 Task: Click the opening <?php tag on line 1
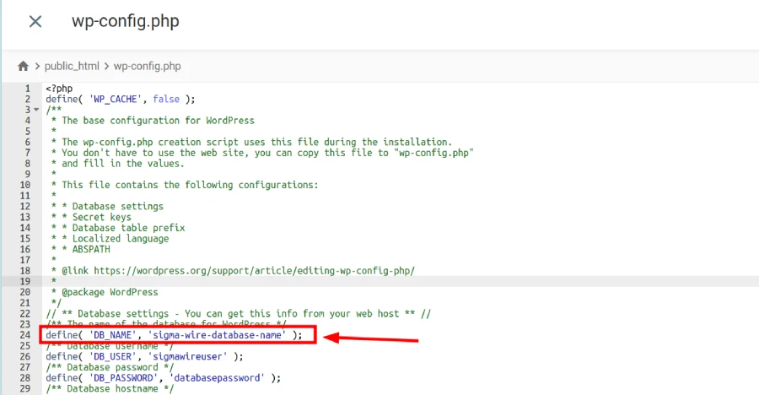[x=58, y=89]
